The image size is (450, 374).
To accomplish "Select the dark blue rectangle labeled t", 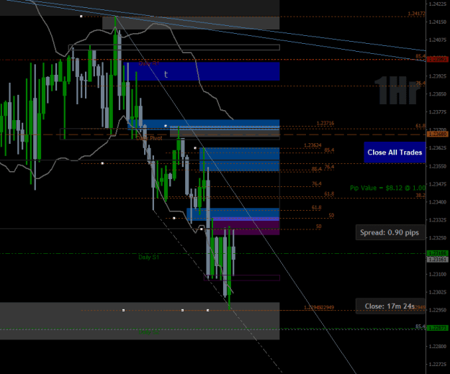I will [202, 71].
